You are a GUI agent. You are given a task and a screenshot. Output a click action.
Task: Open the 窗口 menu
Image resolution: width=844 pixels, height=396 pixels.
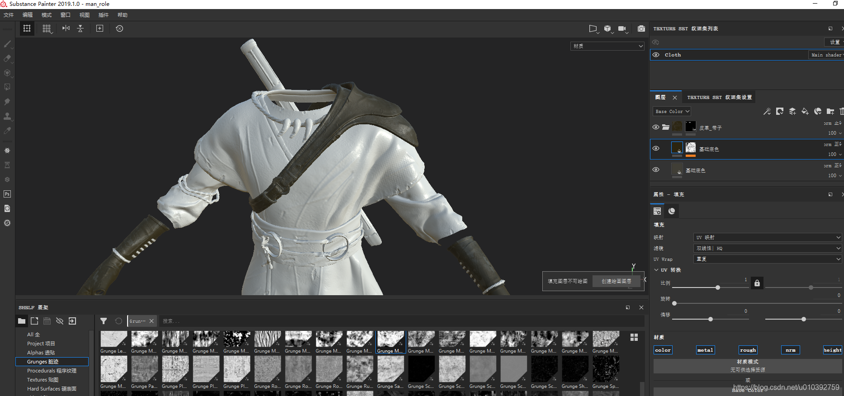click(x=66, y=15)
